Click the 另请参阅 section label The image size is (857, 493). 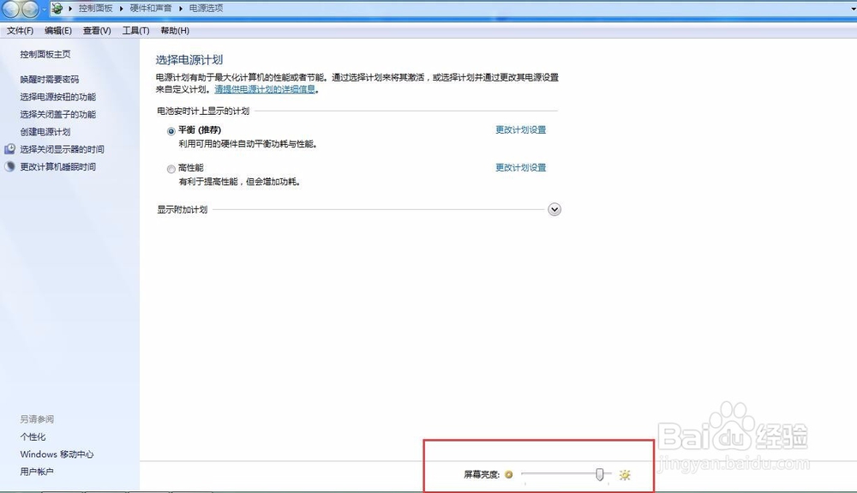pyautogui.click(x=37, y=419)
